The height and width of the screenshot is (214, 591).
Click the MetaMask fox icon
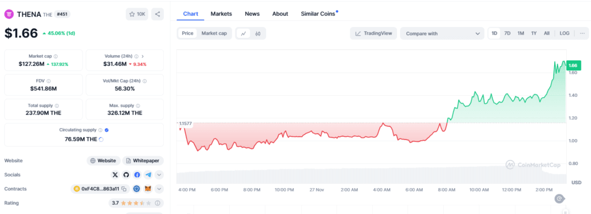pos(148,189)
